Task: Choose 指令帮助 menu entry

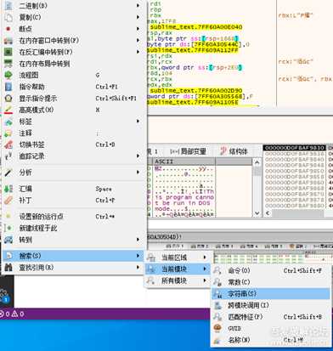Action: 73,87
